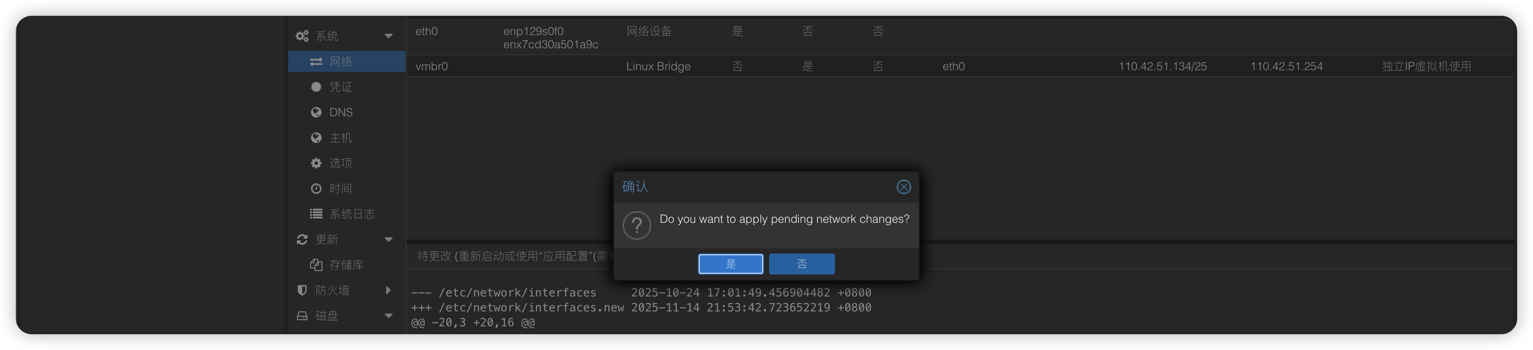Click the certificate badge icon beside 凭证
This screenshot has width=1533, height=350.
pos(316,87)
